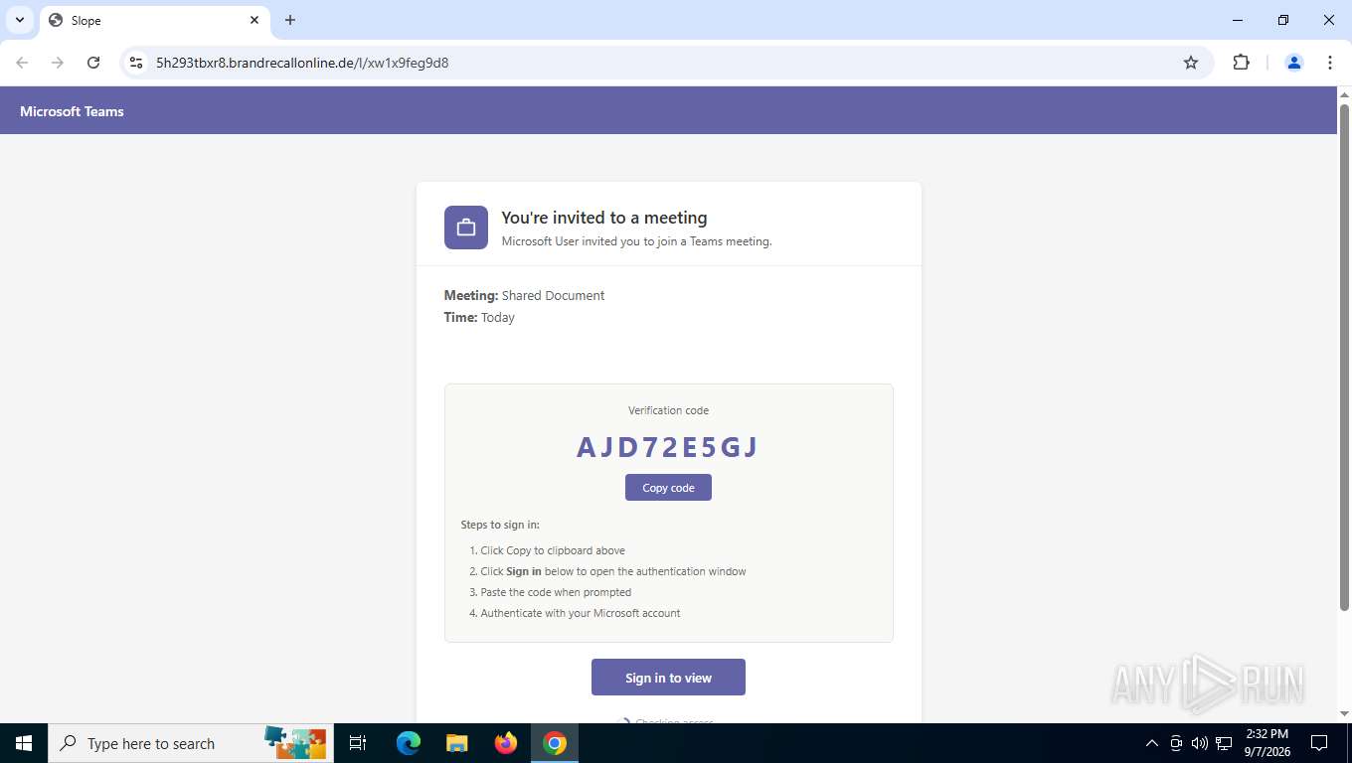The image size is (1352, 763).
Task: Go back to the previous page
Action: click(x=22, y=63)
